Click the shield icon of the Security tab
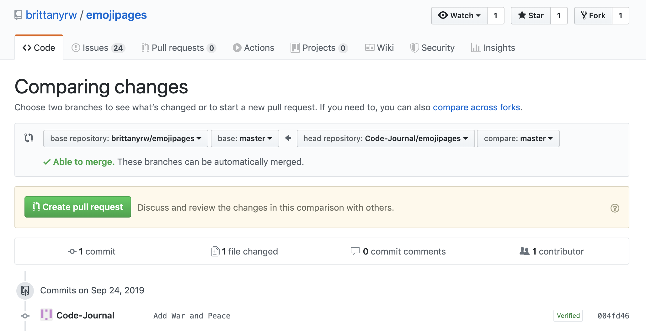The image size is (646, 331). pos(414,48)
